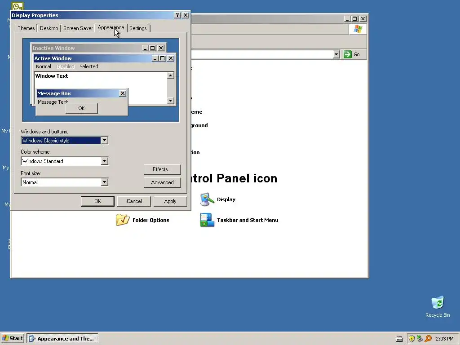460x345 pixels.
Task: Minimize the Control Panel window
Action: (347, 19)
